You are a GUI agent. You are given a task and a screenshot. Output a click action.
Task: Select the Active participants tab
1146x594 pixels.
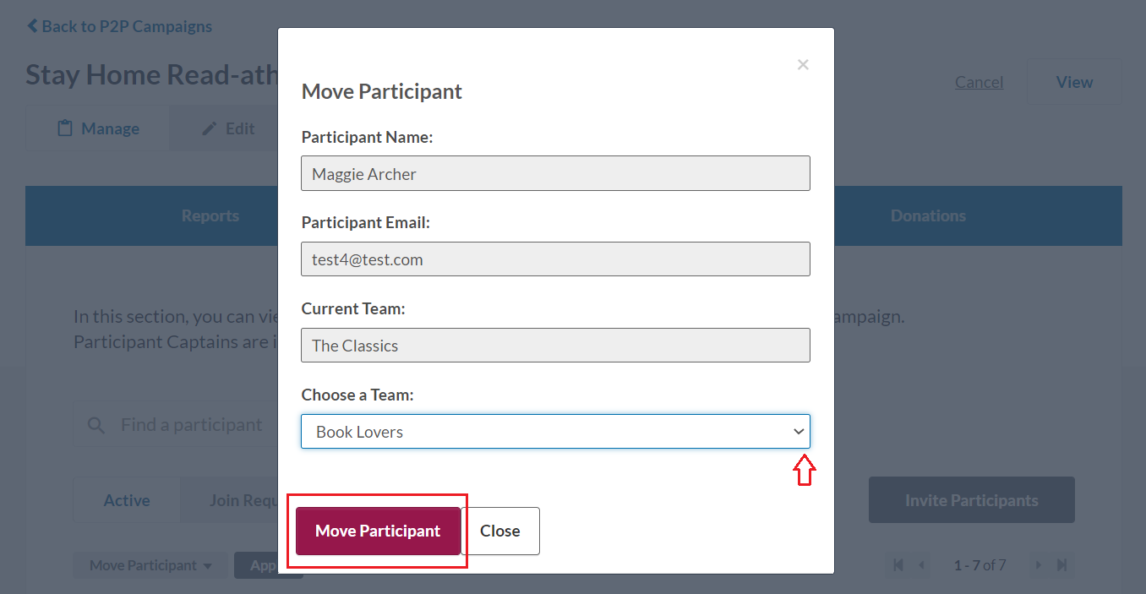point(127,500)
